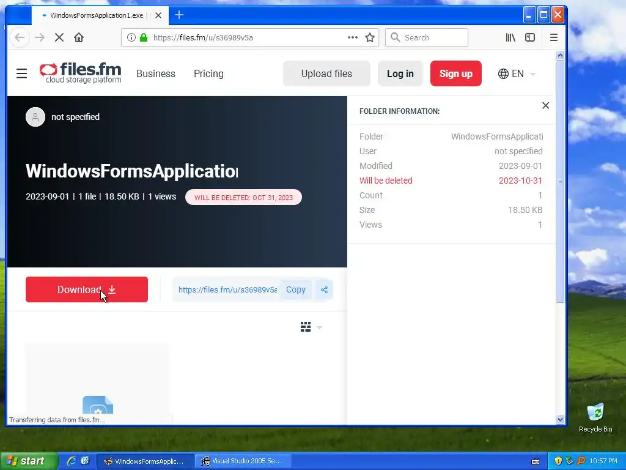Open the Pricing menu item
Screen dimensions: 626x470
pos(208,73)
